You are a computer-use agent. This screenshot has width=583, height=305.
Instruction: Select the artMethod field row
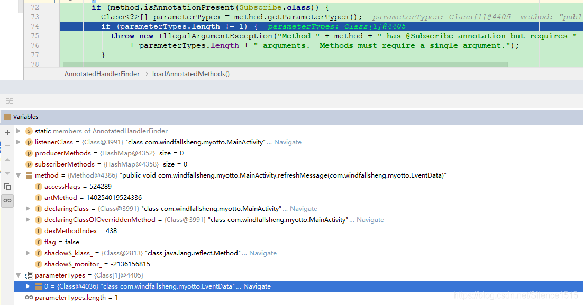pyautogui.click(x=298, y=198)
